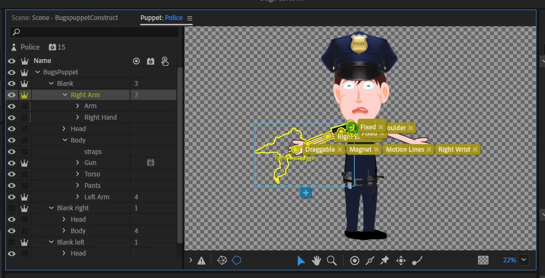This screenshot has width=545, height=278.
Task: Open the zoom percentage dropdown
Action: tap(524, 259)
